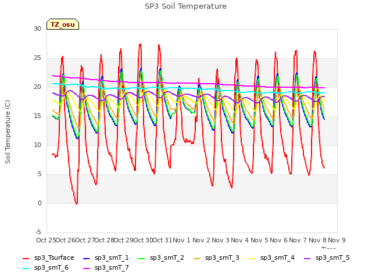Click the Nov 6 x-axis tick label
This screenshot has height=279, width=372.
click(x=279, y=240)
